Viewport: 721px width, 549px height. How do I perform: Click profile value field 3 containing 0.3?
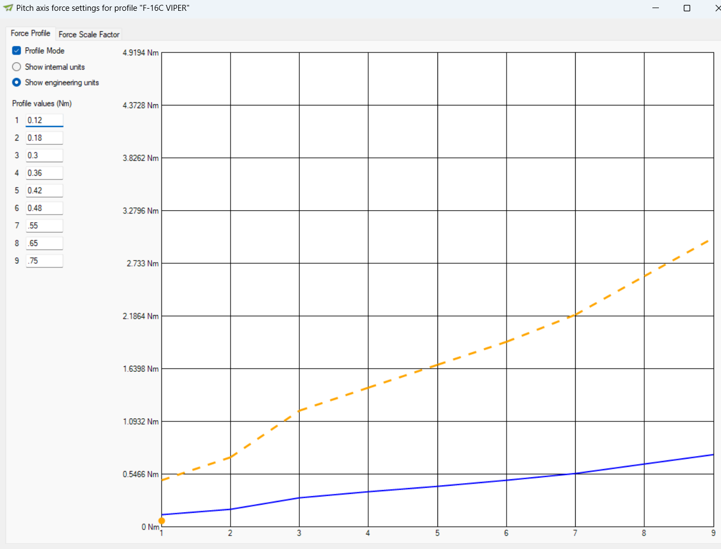[44, 156]
